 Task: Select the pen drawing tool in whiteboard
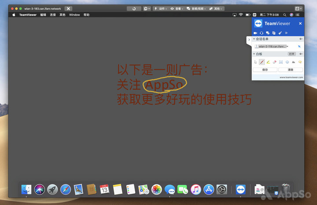click(x=262, y=62)
